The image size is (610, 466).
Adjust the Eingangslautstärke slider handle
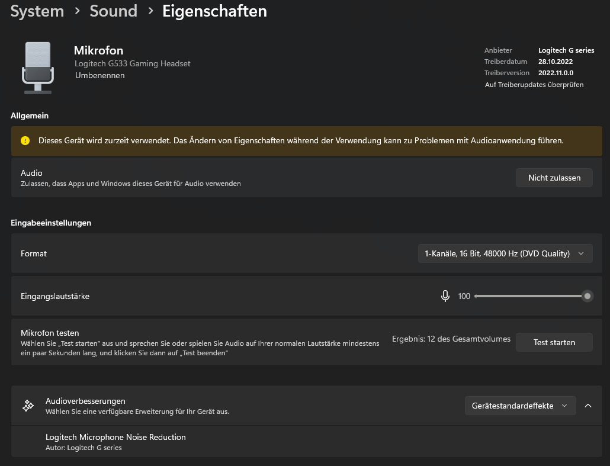587,296
